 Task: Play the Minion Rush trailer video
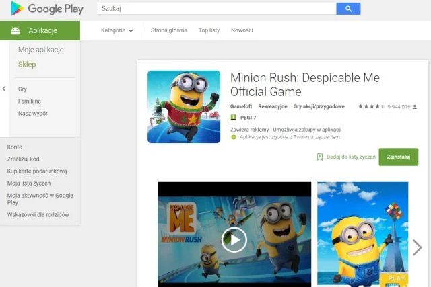click(234, 240)
